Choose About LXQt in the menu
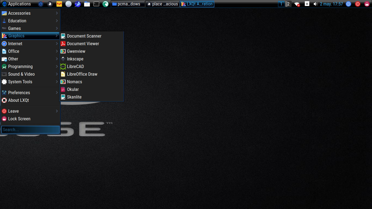This screenshot has width=372, height=209. 30,100
